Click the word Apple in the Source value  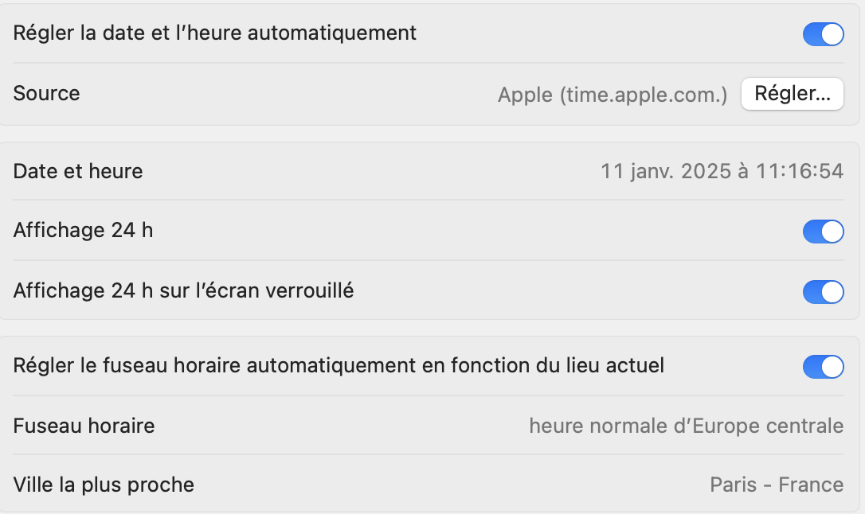pos(525,95)
